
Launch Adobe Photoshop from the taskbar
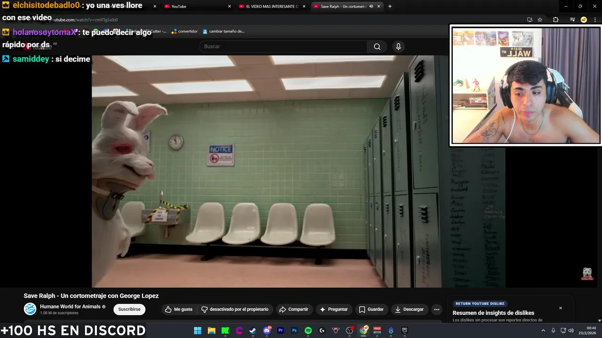[x=294, y=330]
